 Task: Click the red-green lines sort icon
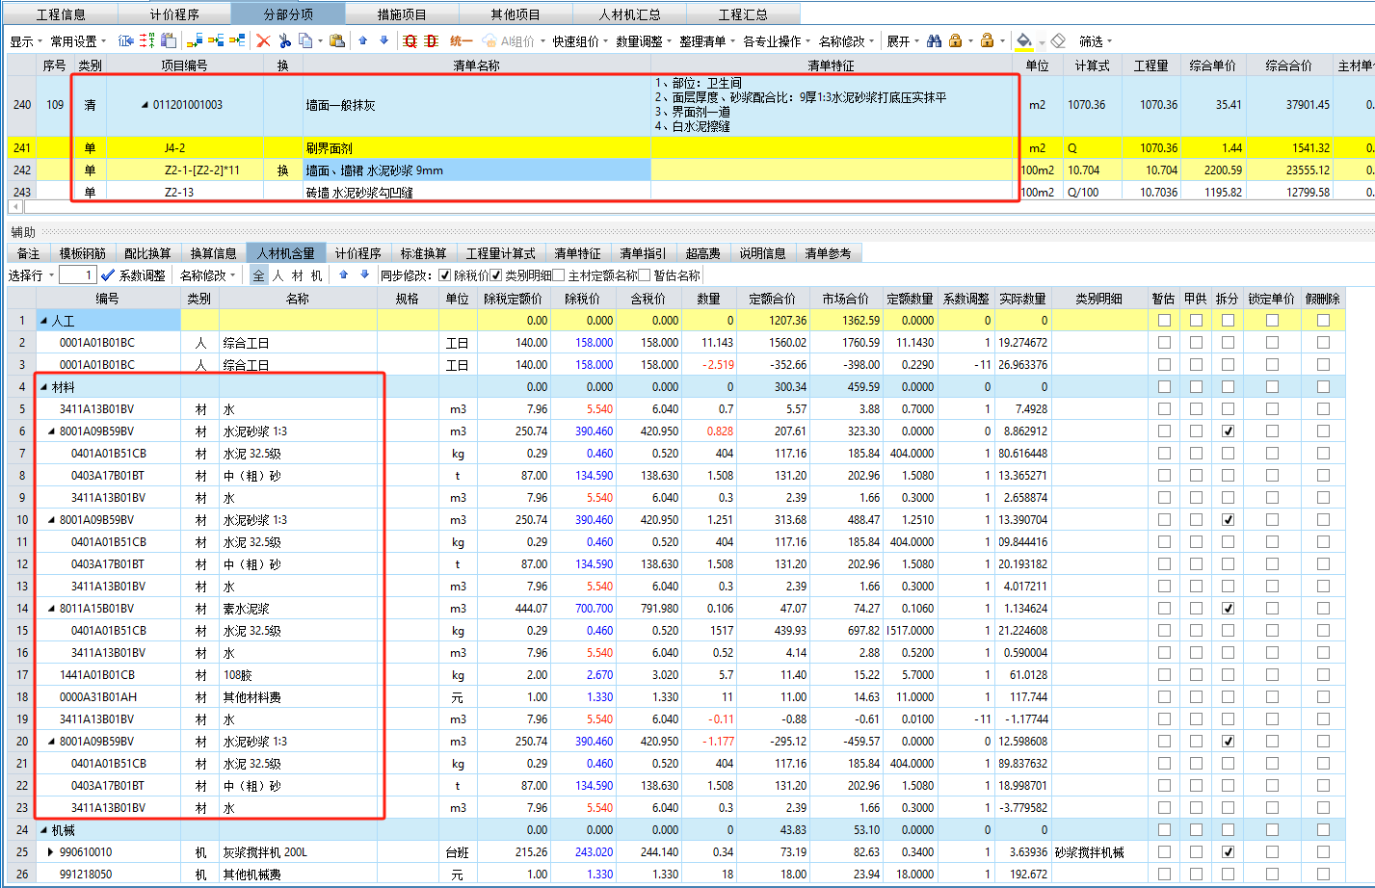(x=146, y=40)
